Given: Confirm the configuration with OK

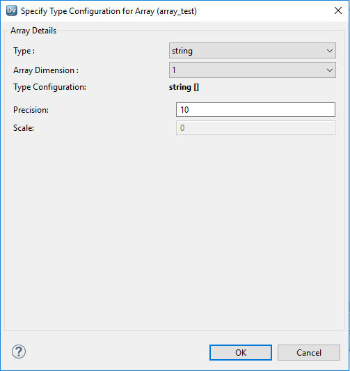Looking at the screenshot, I should (241, 352).
